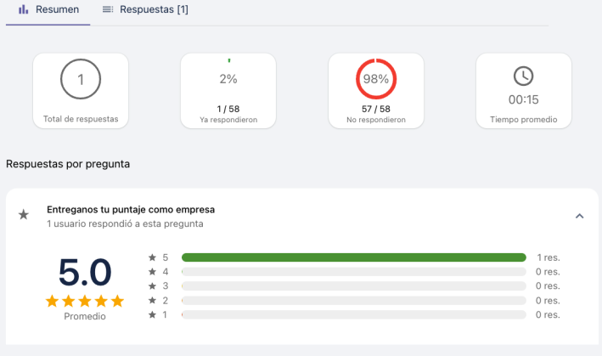Click the clock icon for Tiempo promedio
This screenshot has height=356, width=602.
[x=524, y=76]
